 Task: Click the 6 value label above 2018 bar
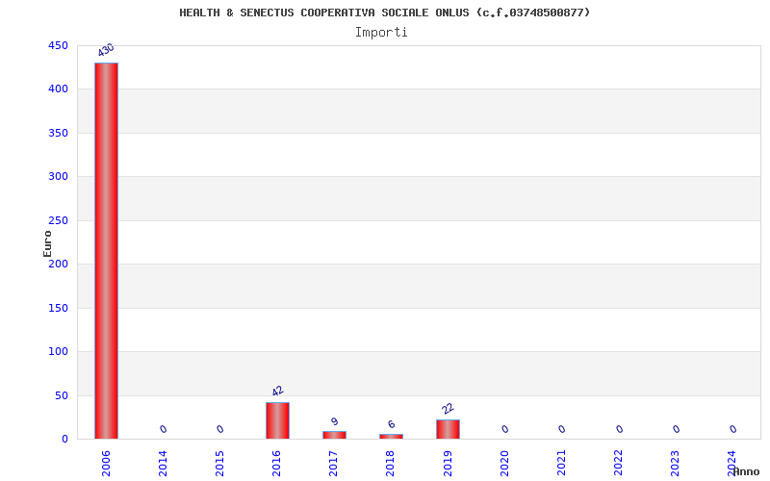(x=392, y=424)
